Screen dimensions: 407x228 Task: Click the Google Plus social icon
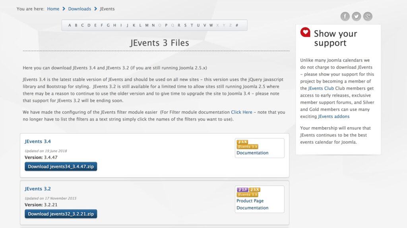click(x=368, y=16)
